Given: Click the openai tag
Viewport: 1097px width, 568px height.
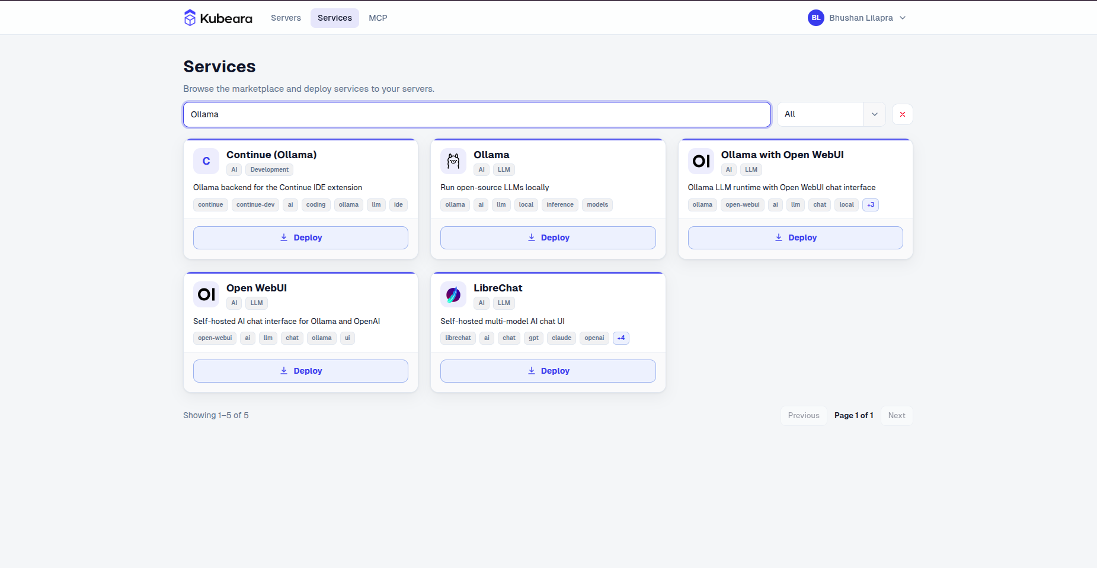Looking at the screenshot, I should (x=594, y=338).
